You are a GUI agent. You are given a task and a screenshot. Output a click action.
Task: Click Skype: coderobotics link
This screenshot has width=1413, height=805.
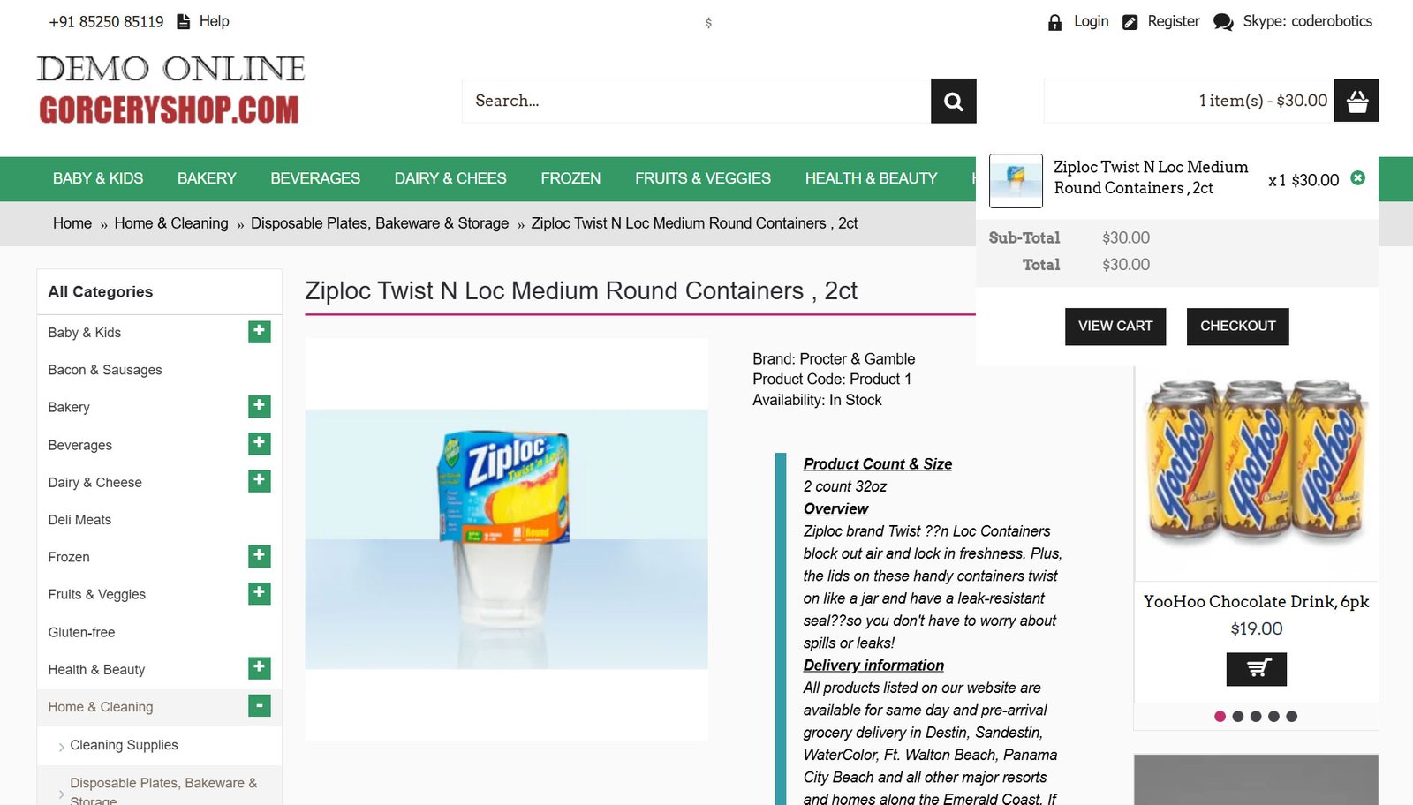pyautogui.click(x=1308, y=21)
